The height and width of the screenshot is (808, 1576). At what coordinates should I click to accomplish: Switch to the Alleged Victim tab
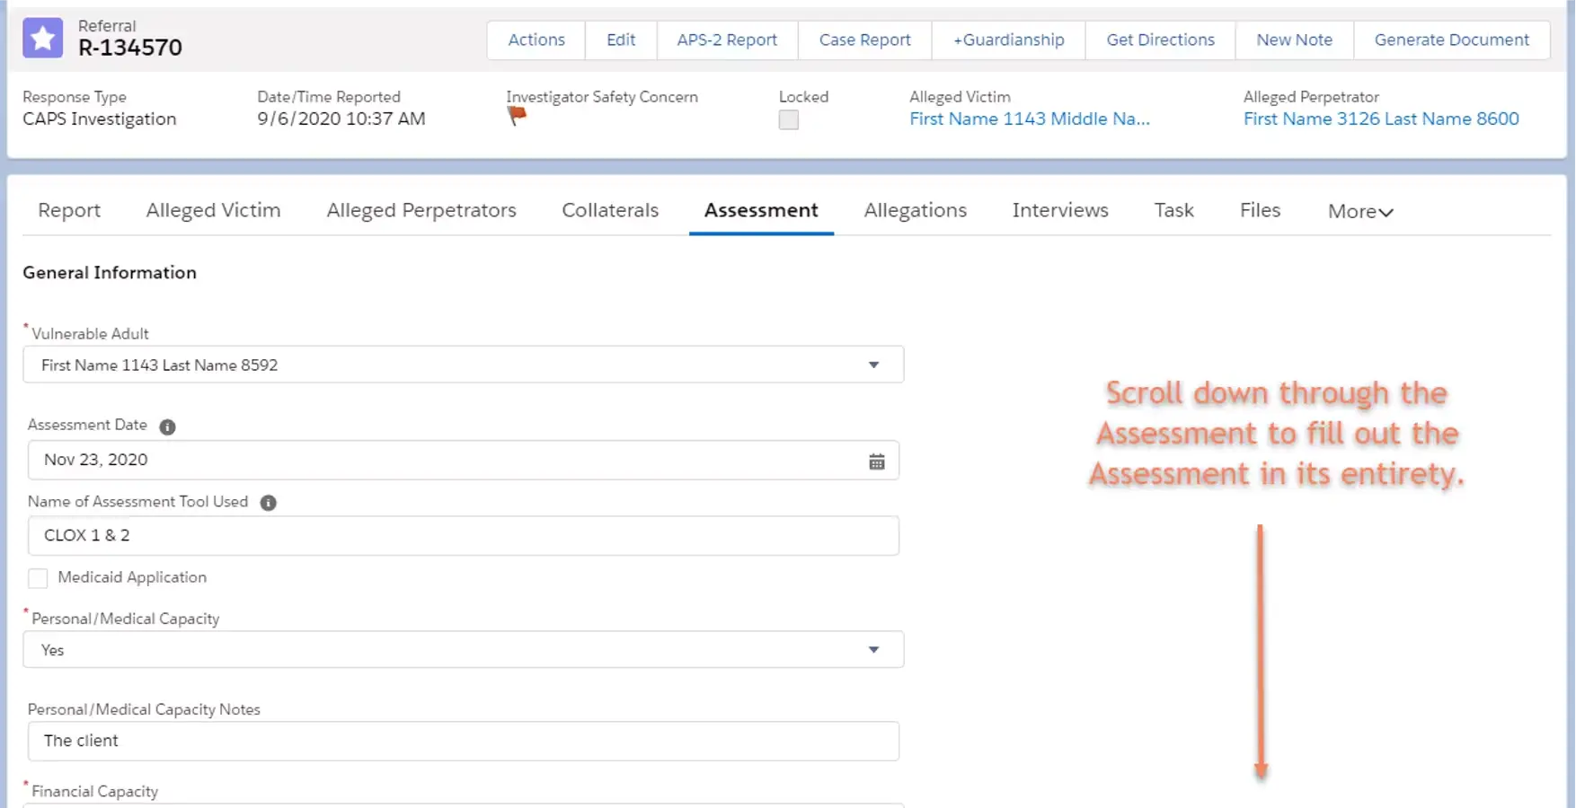tap(214, 210)
